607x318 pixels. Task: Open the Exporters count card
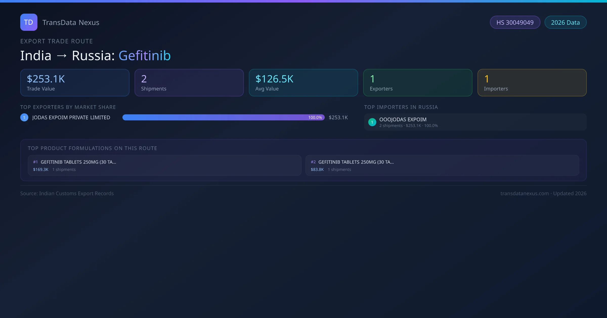pos(418,83)
